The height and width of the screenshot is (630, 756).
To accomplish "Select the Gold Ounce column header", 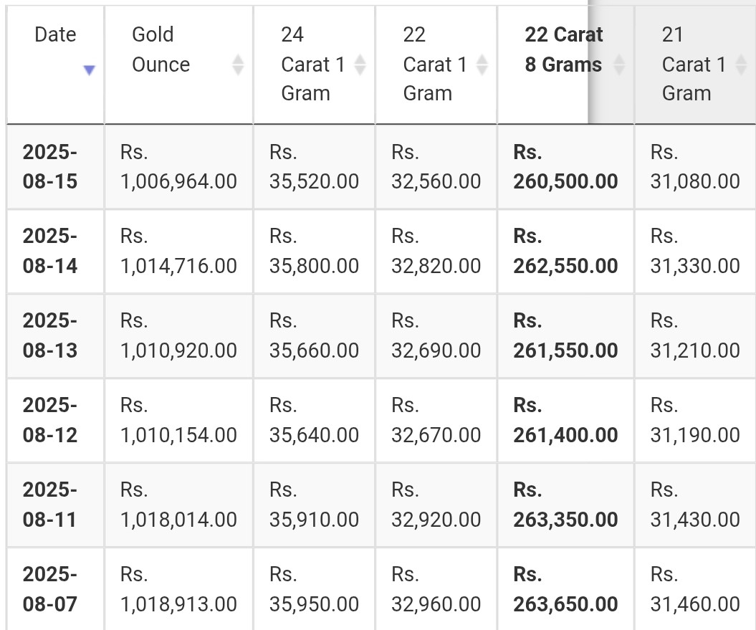I will (x=179, y=65).
